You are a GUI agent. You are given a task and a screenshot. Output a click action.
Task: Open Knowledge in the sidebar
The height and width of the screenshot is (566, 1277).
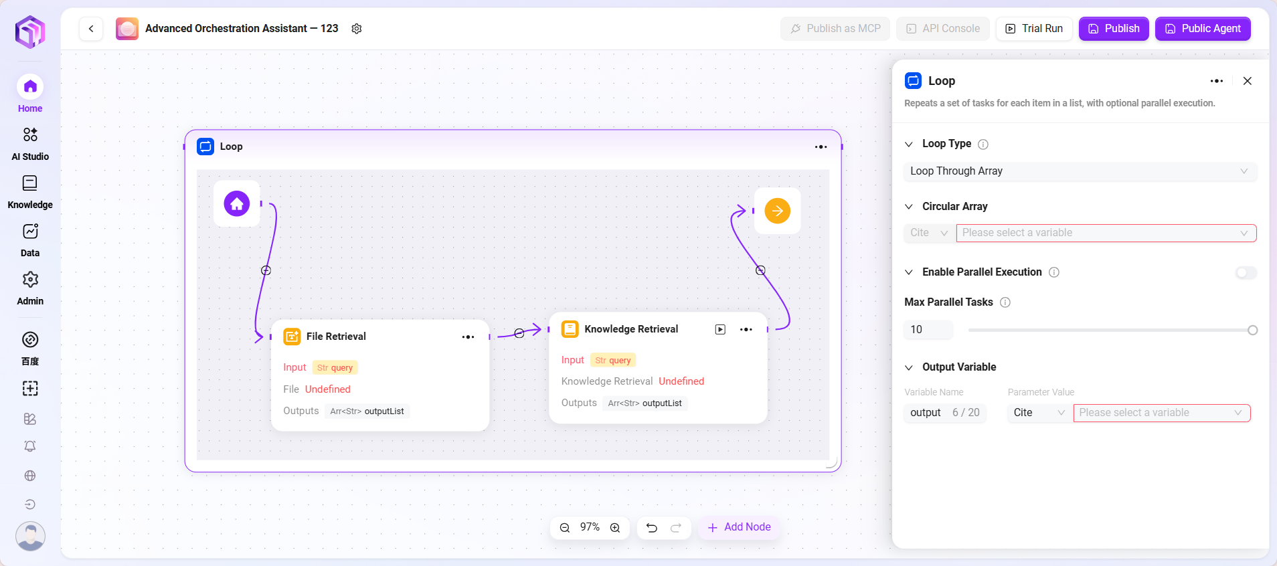[30, 191]
